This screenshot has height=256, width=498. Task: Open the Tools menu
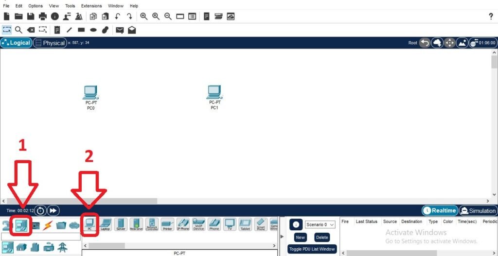(x=70, y=6)
